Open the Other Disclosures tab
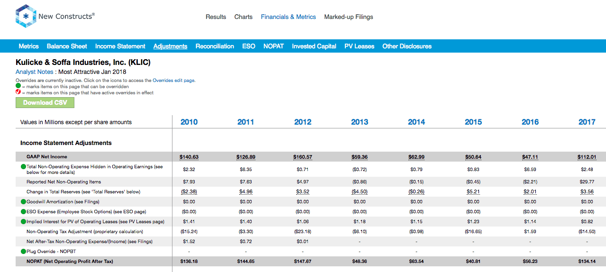 pyautogui.click(x=407, y=46)
